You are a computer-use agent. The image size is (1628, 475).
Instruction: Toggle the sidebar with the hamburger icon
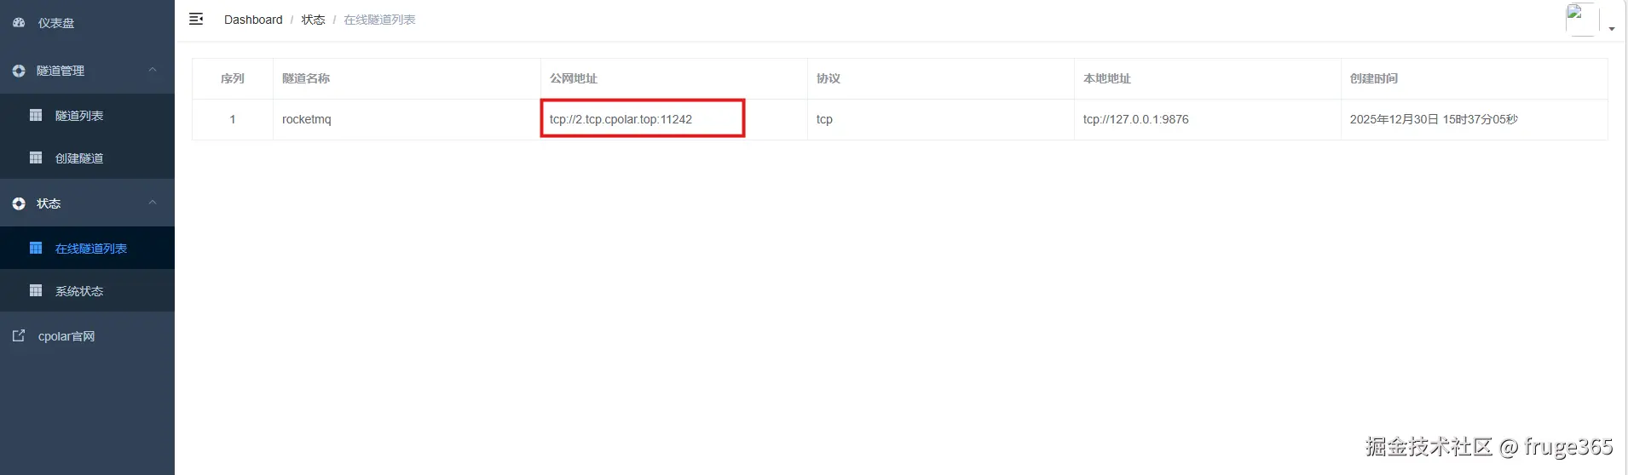pyautogui.click(x=196, y=19)
